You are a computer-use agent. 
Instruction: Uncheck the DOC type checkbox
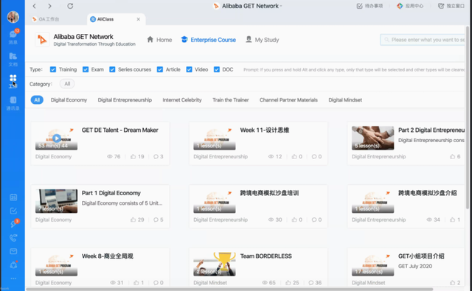[216, 69]
